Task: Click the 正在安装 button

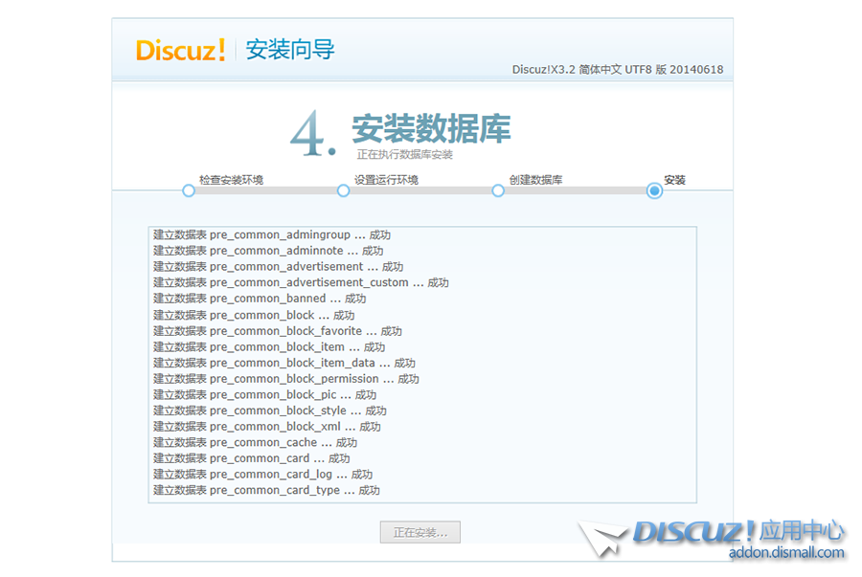Action: tap(420, 533)
